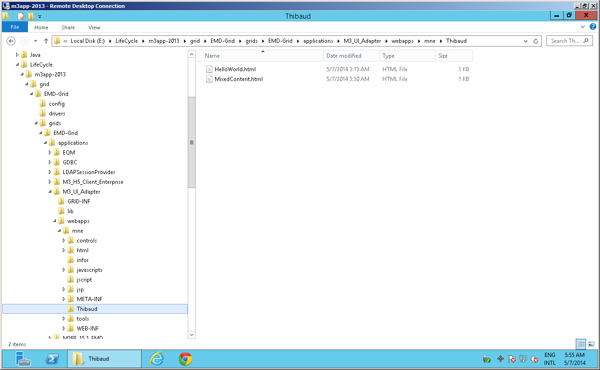This screenshot has width=600, height=370.
Task: Collapse the M3_UI_Adapter tree node
Action: [50, 192]
